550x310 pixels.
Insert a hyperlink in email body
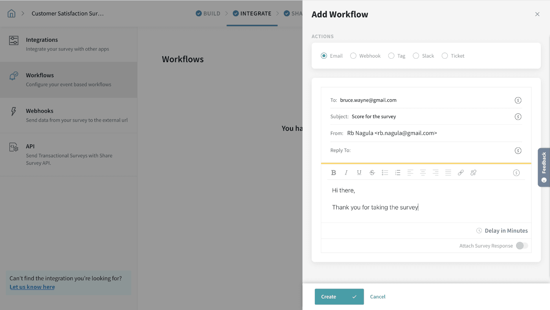click(461, 173)
